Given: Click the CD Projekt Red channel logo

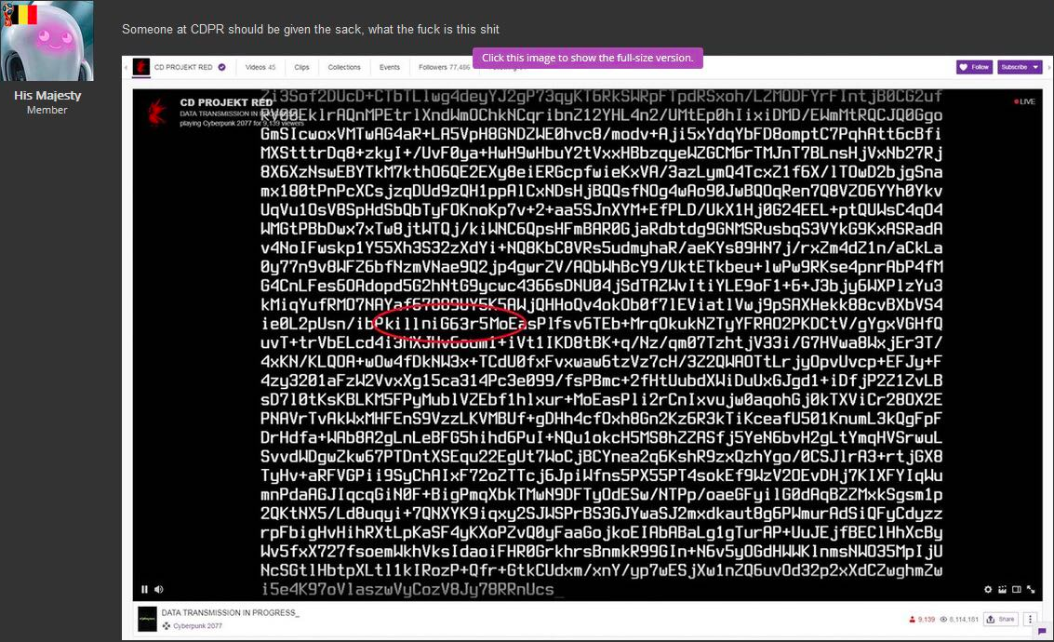Looking at the screenshot, I should point(140,67).
